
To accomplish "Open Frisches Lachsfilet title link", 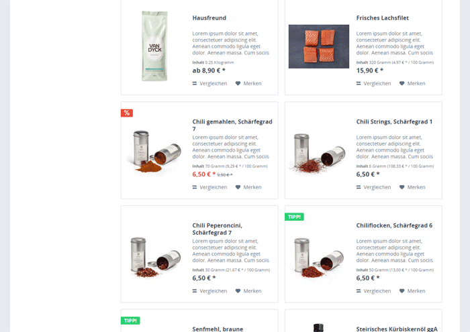I will coord(383,18).
